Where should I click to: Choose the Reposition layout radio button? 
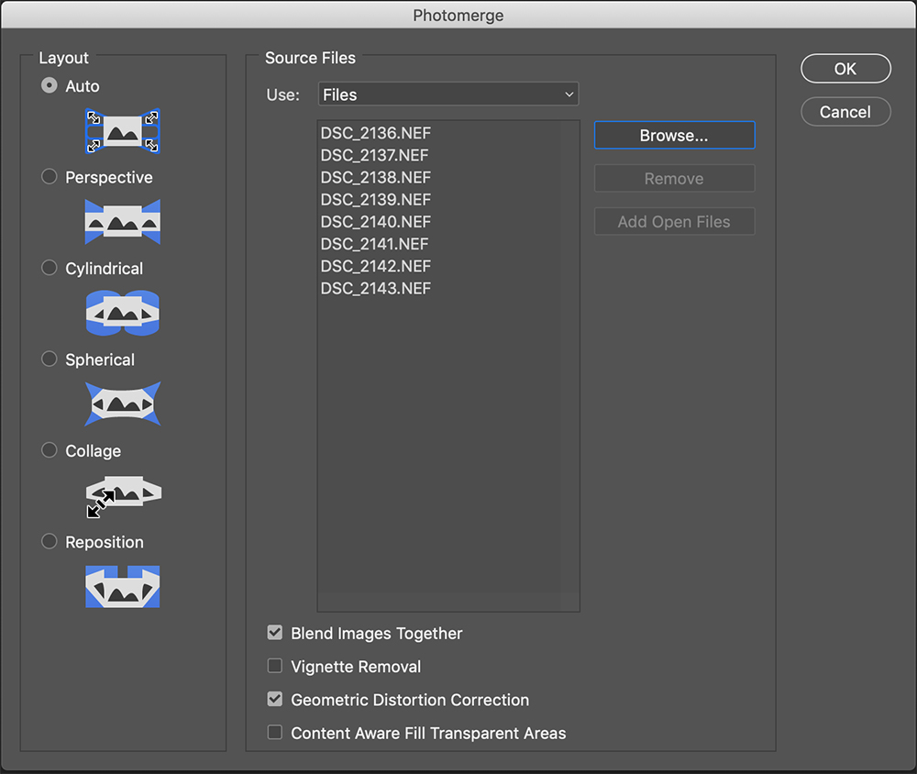50,541
